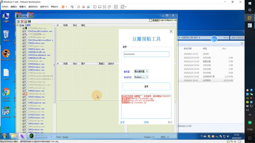
Task: Open Google Chrome desktop shortcut
Action: pos(6,94)
